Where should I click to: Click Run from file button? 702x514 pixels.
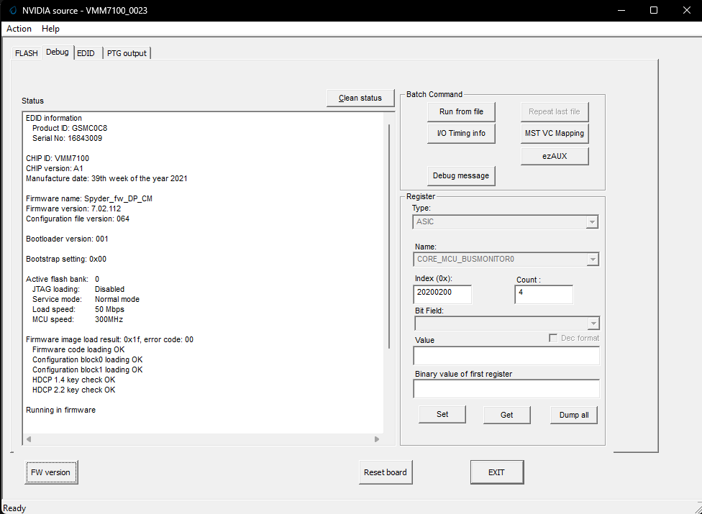461,112
